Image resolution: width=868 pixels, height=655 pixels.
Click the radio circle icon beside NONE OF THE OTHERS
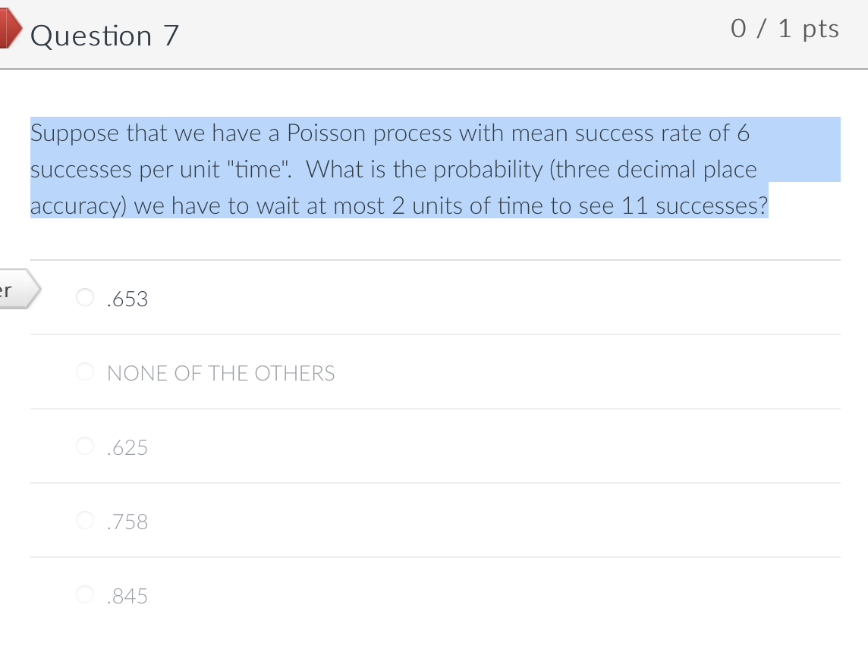coord(86,371)
